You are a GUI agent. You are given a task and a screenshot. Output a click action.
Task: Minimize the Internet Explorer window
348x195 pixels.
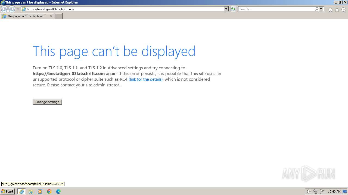(x=336, y=2)
